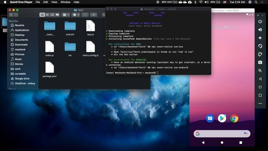Rotate emulator right using lower rotate icon
Image resolution: width=268 pixels, height=151 pixels.
(260, 54)
